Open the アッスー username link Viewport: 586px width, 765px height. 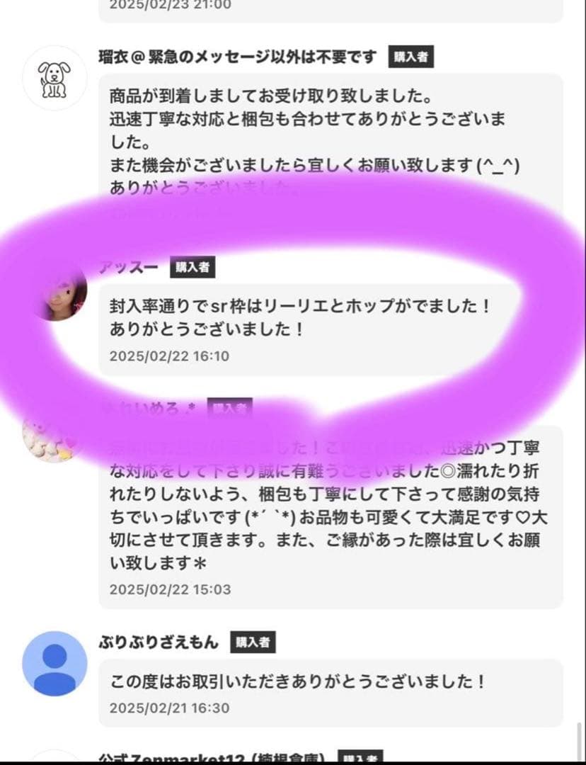coord(129,267)
